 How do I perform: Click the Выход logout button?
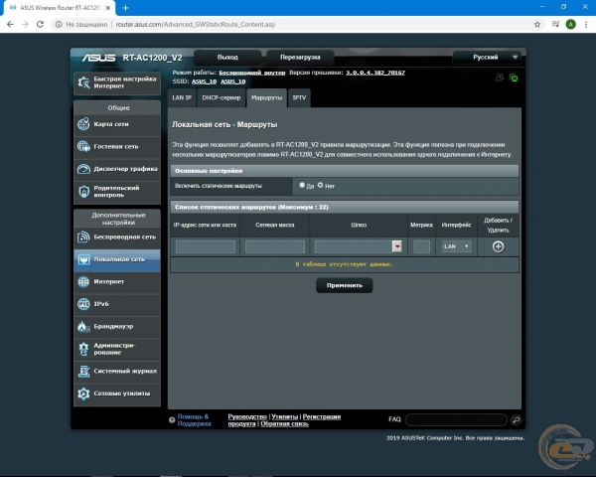click(x=227, y=57)
